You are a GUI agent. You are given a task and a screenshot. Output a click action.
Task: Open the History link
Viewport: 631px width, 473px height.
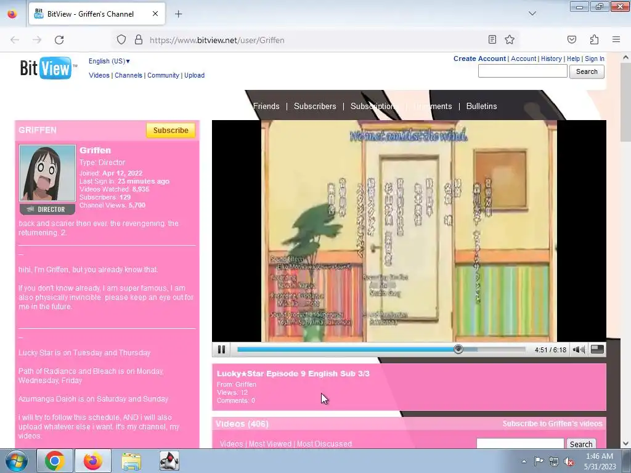pyautogui.click(x=551, y=59)
